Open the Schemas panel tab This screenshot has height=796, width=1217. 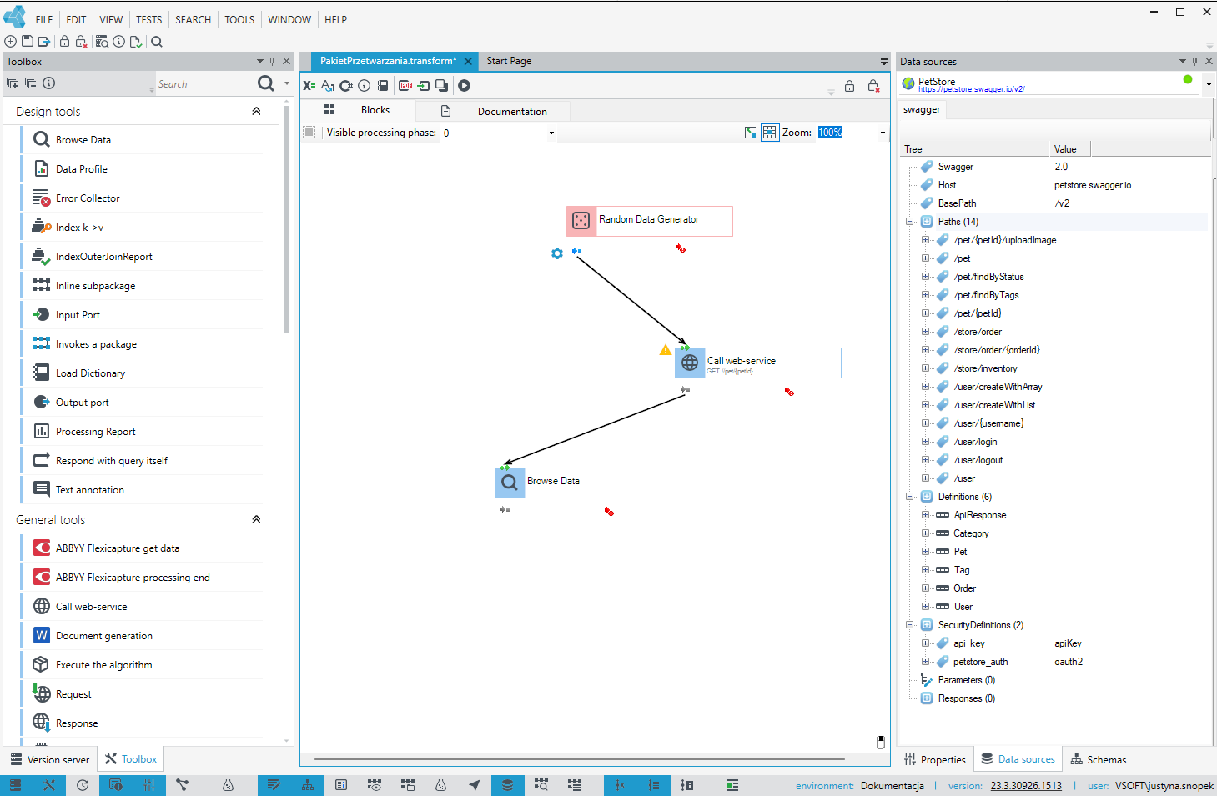pyautogui.click(x=1098, y=760)
